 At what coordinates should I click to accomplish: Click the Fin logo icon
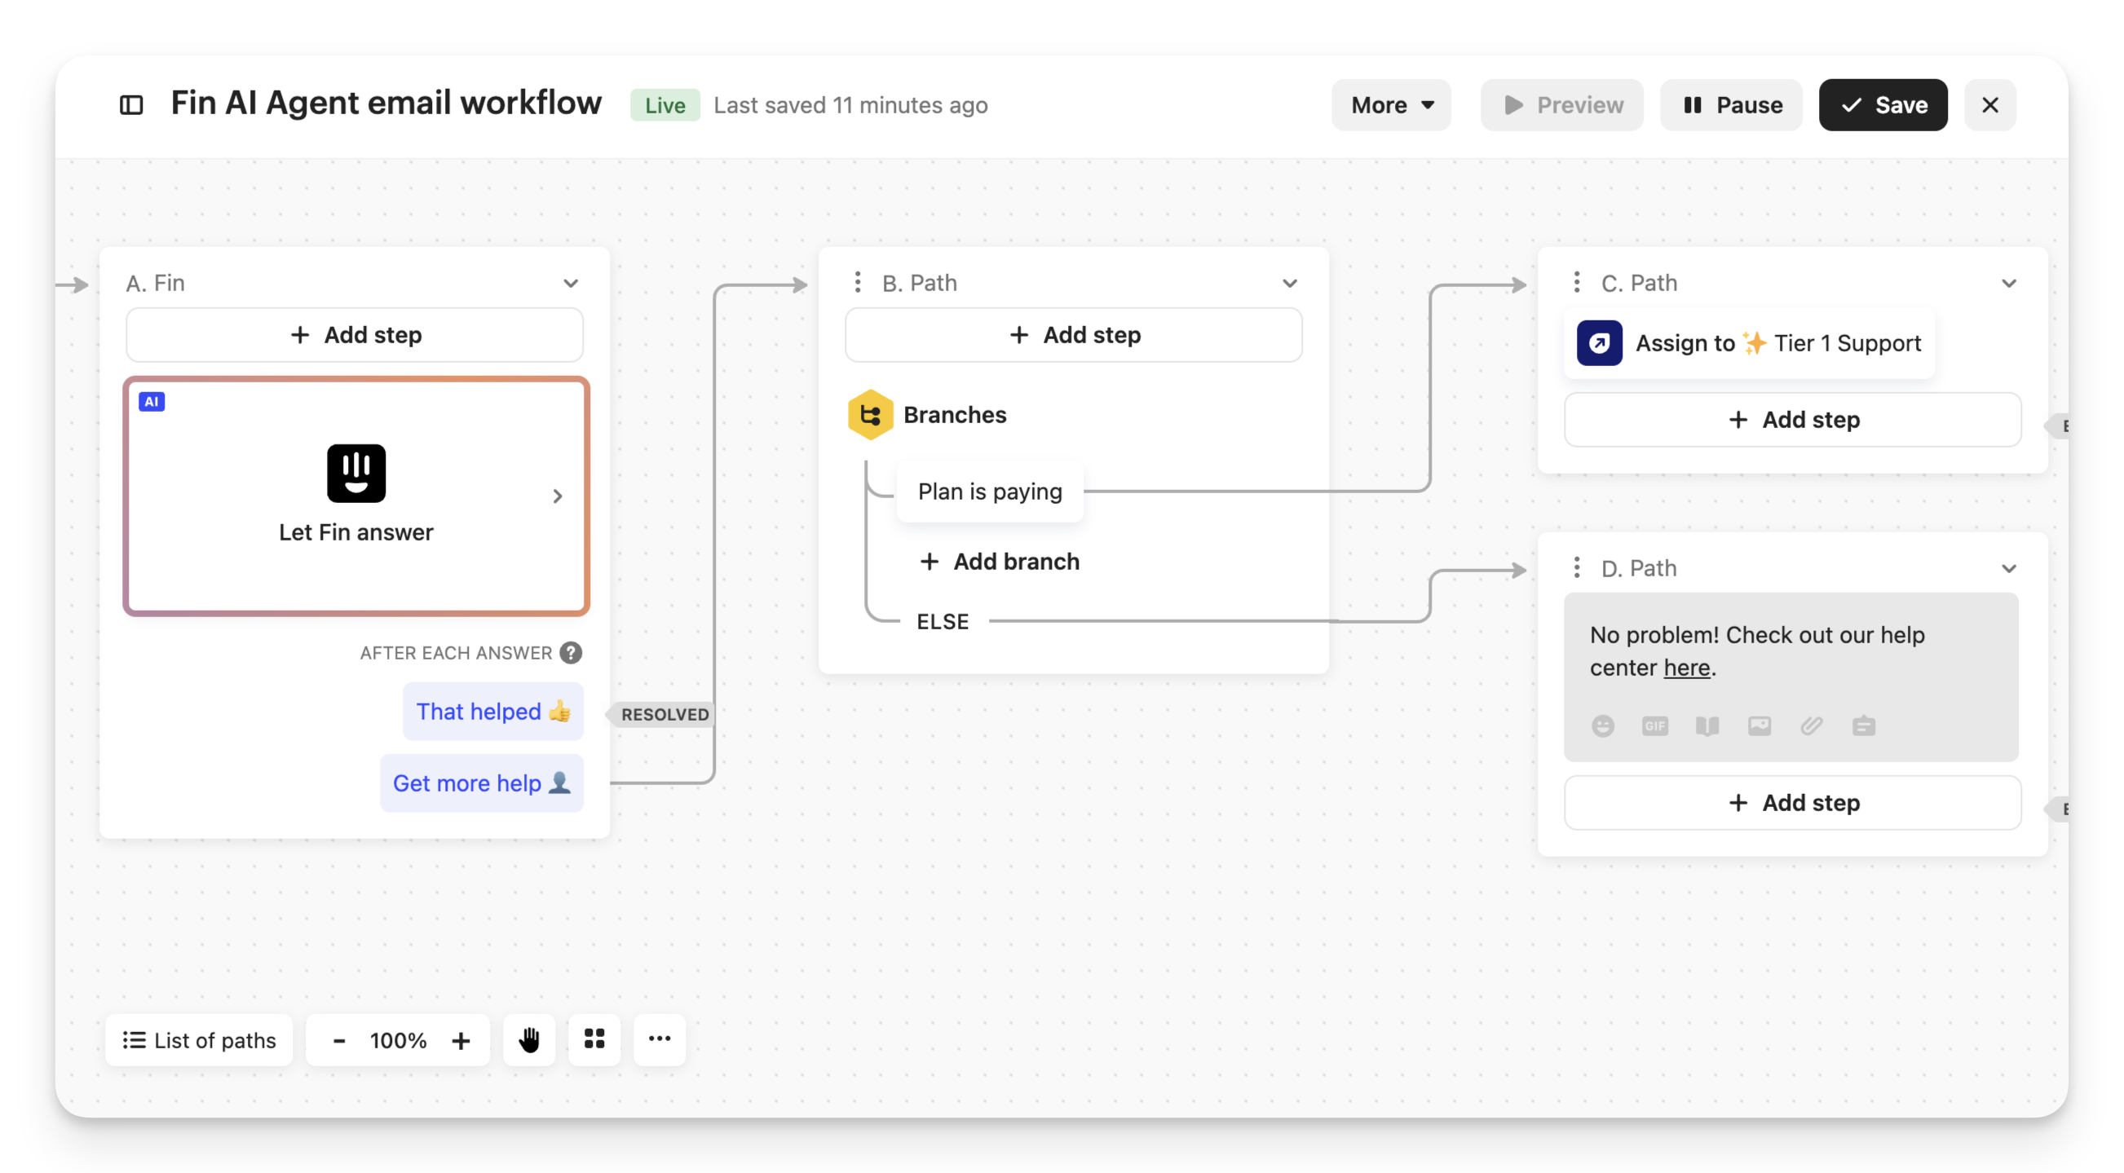pyautogui.click(x=356, y=473)
